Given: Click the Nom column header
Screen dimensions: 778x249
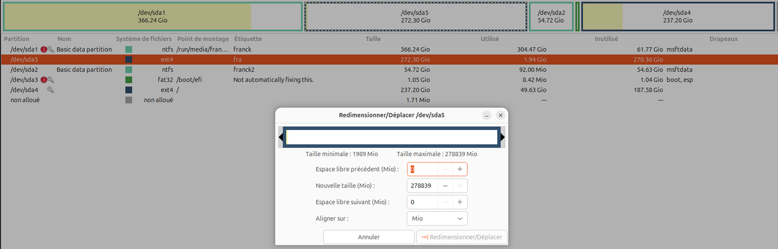Looking at the screenshot, I should [x=64, y=39].
